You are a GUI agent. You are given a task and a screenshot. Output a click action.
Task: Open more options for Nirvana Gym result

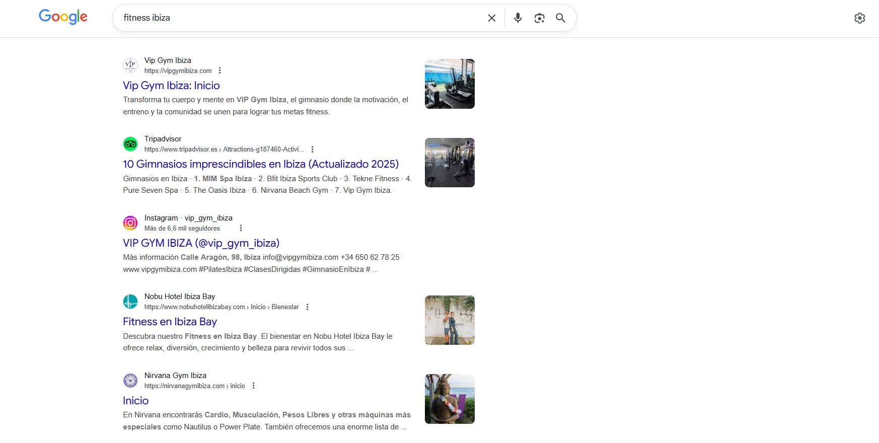pyautogui.click(x=254, y=386)
